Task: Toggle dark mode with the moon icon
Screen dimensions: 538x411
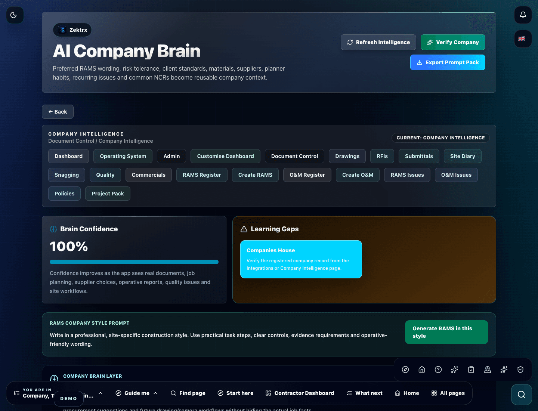Action: click(15, 15)
